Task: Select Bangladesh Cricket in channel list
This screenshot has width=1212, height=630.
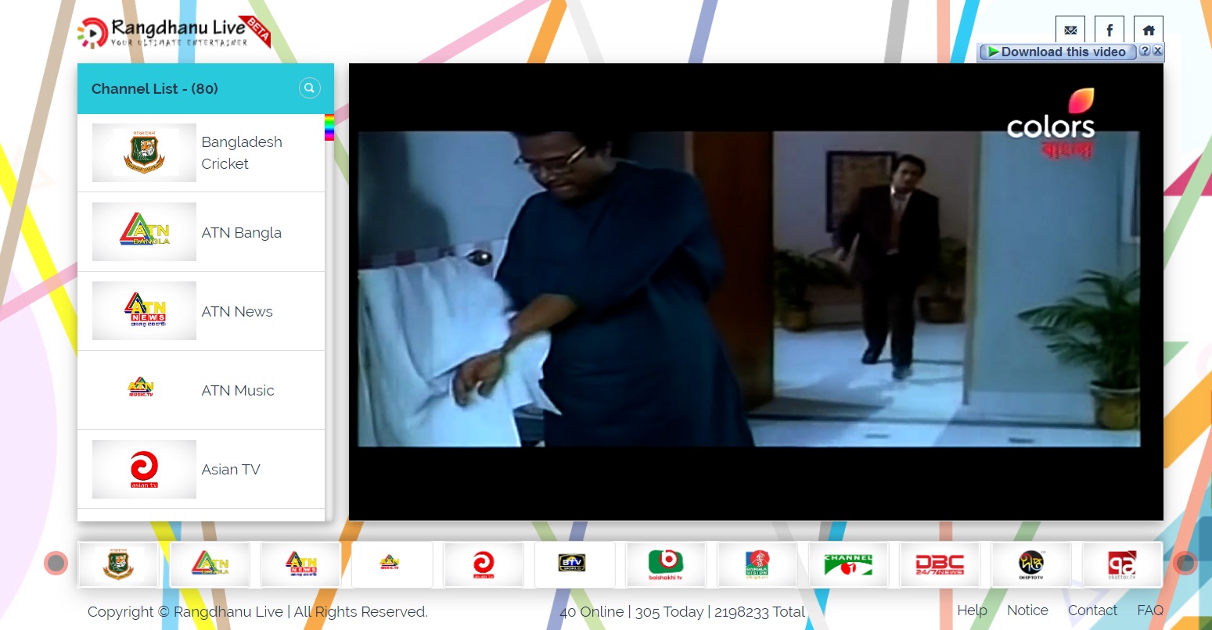Action: click(x=201, y=152)
